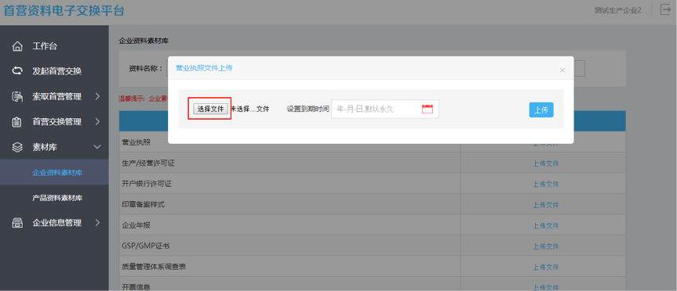Click the 工作台 home icon
Image resolution: width=677 pixels, height=291 pixels.
tap(16, 46)
